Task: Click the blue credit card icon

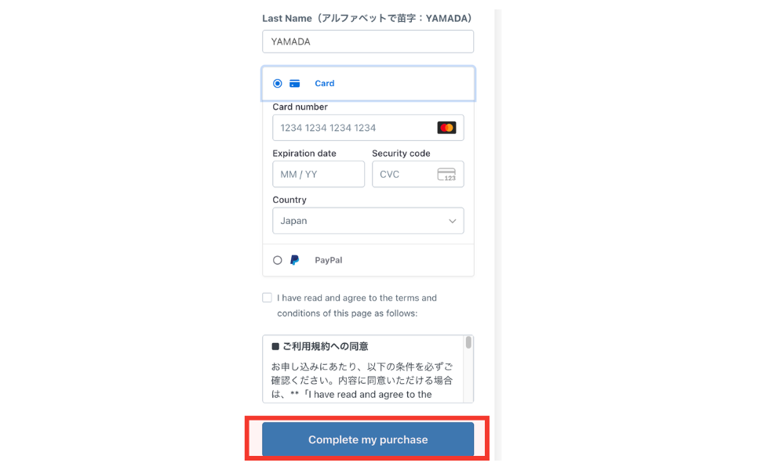Action: click(295, 83)
